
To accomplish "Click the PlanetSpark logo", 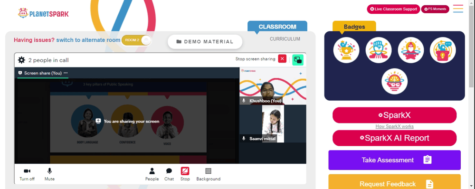I will point(43,13).
